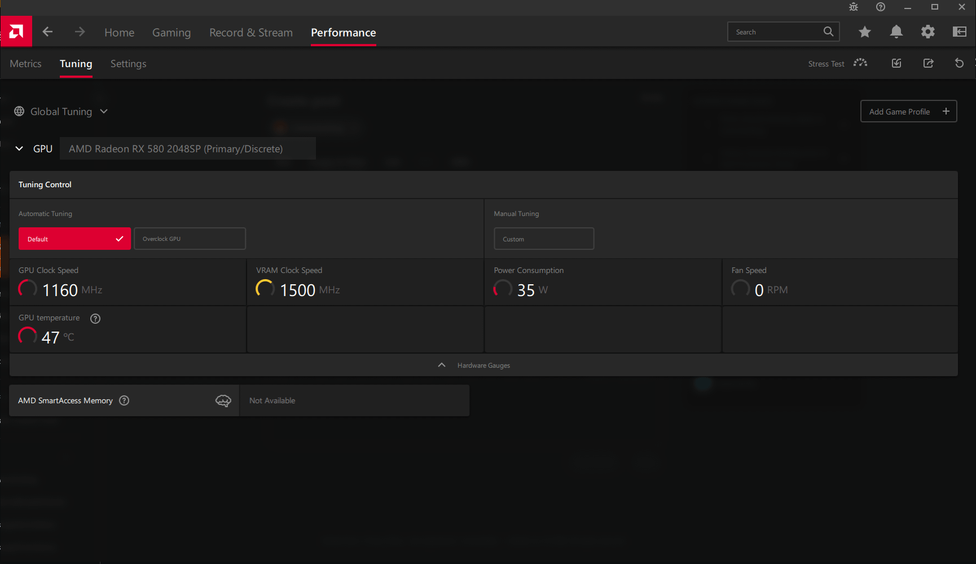Image resolution: width=976 pixels, height=564 pixels.
Task: Click the Search input field
Action: (x=776, y=32)
